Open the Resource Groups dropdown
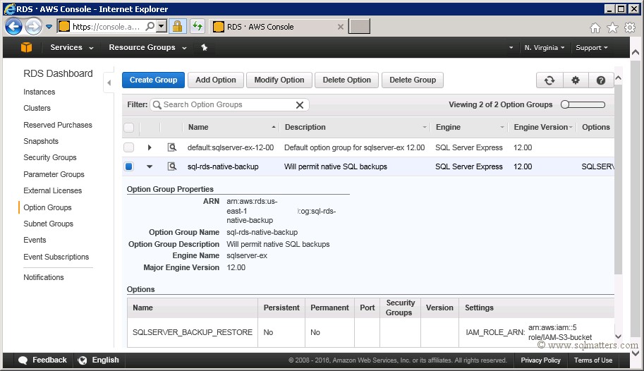 click(147, 47)
